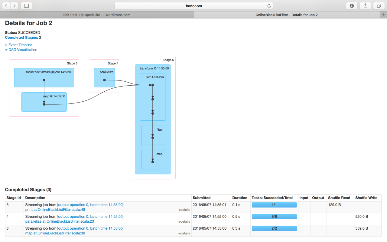Open the Completed Stages link
The height and width of the screenshot is (242, 387).
point(21,38)
